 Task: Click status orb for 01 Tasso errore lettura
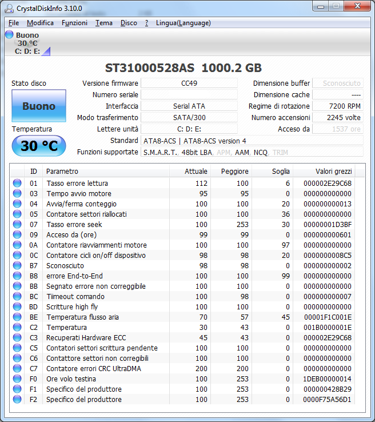[17, 183]
